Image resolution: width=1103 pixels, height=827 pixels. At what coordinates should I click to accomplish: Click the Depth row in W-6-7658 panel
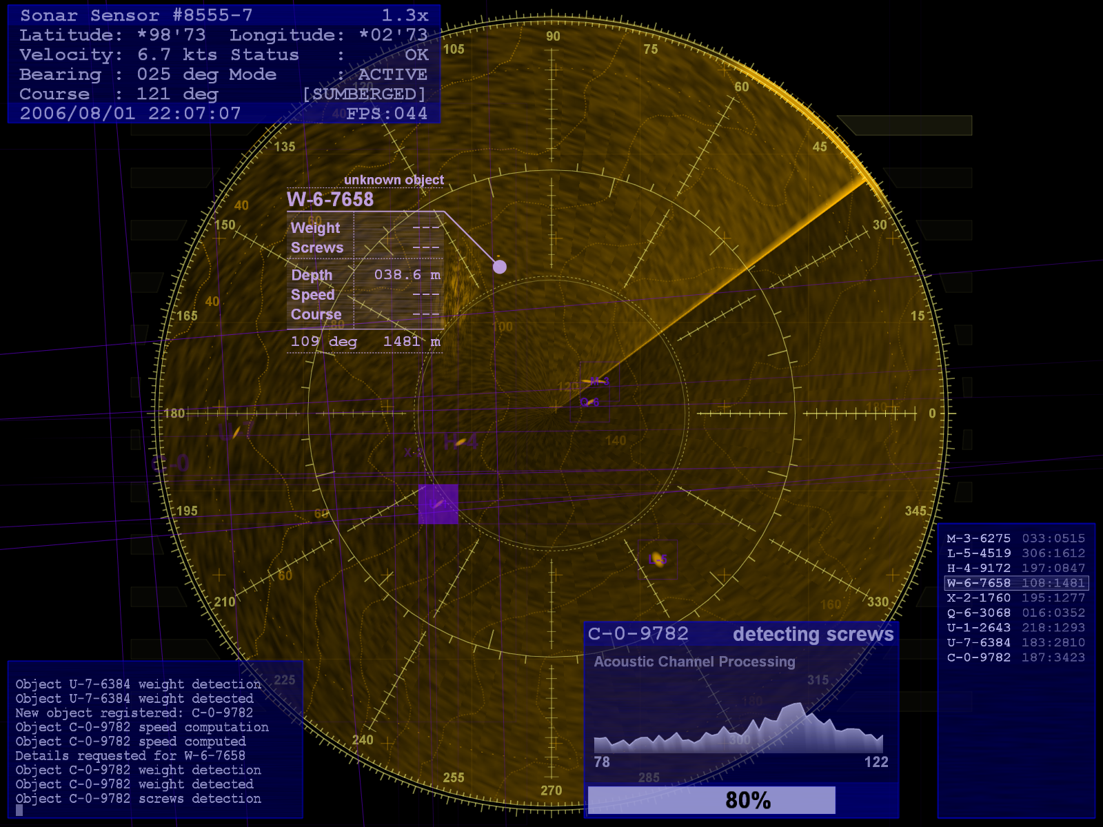tap(365, 275)
